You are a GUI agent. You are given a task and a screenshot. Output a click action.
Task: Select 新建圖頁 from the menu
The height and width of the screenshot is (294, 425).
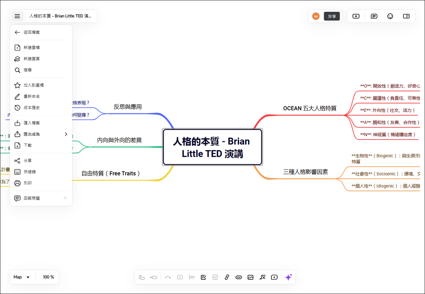click(x=41, y=59)
